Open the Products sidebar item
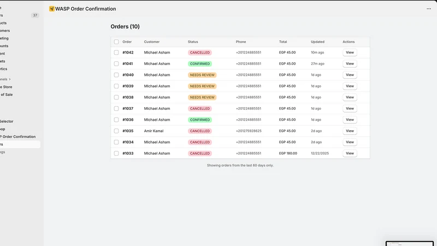437x246 pixels. [x=3, y=23]
